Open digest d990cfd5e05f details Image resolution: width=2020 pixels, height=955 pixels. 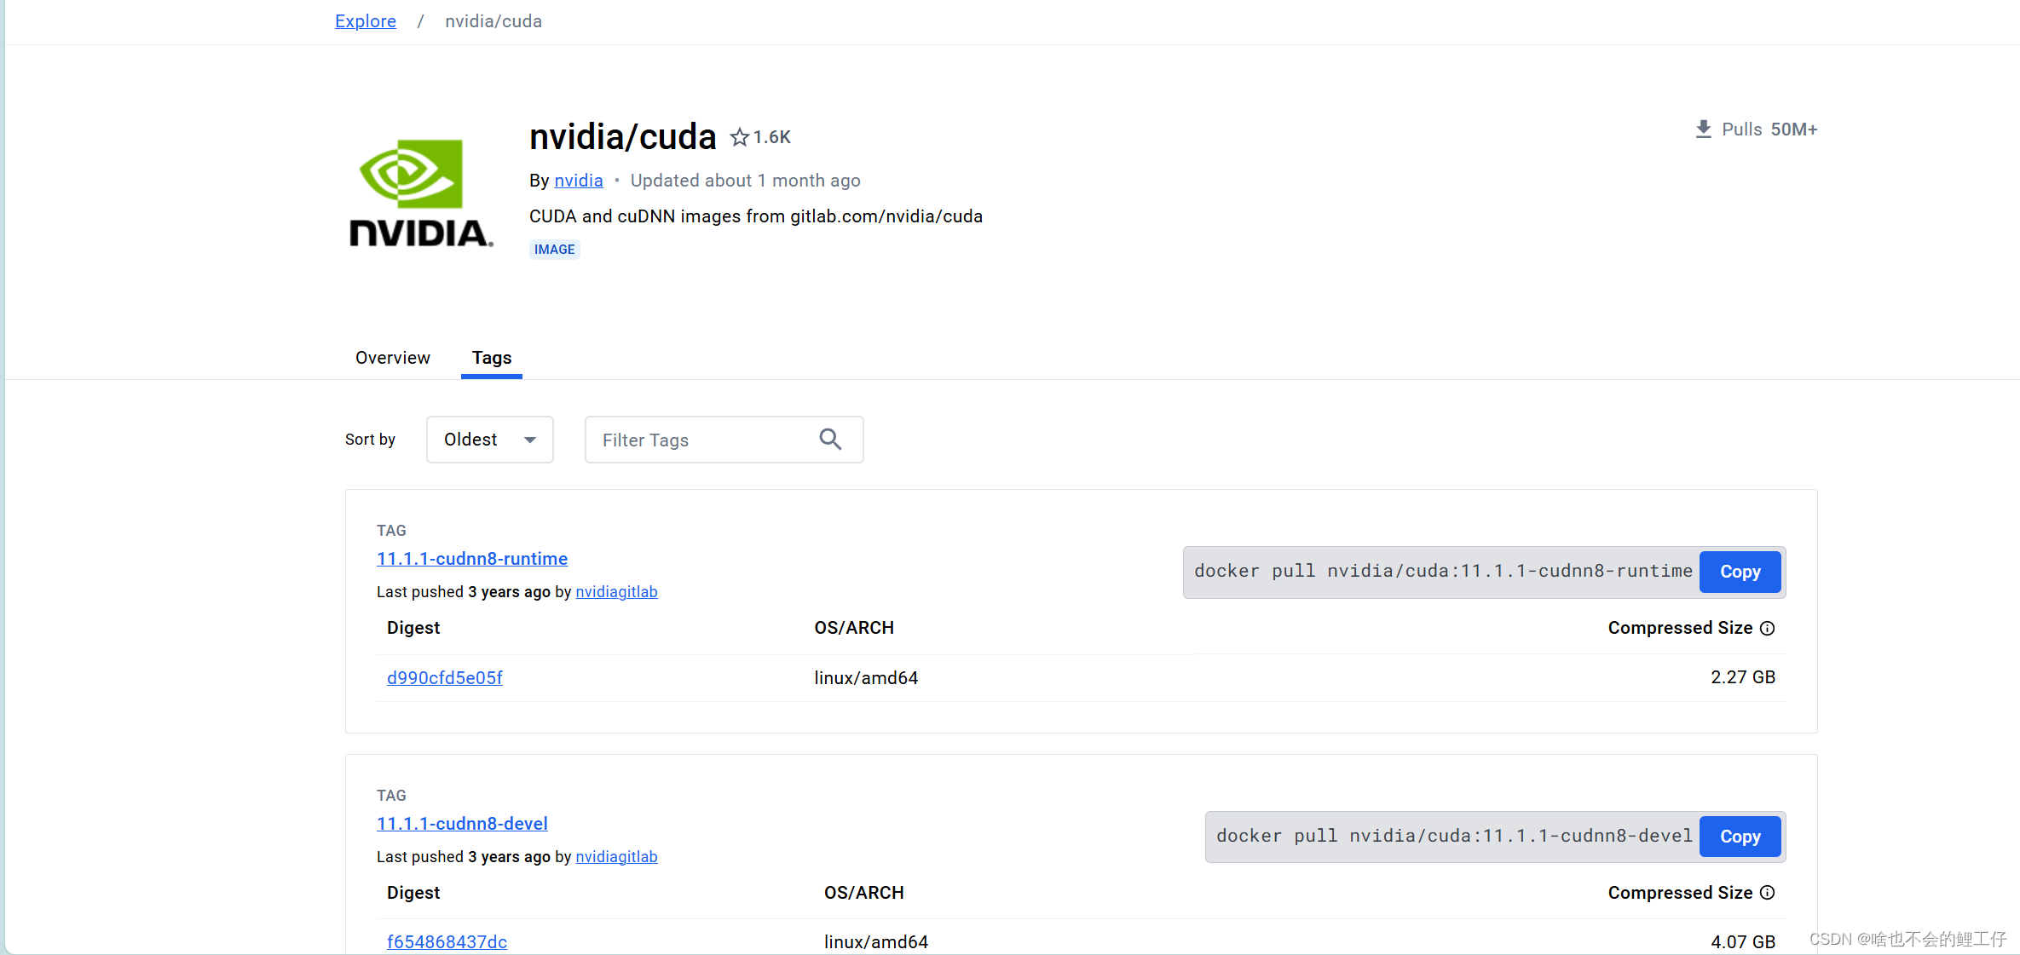coord(444,677)
